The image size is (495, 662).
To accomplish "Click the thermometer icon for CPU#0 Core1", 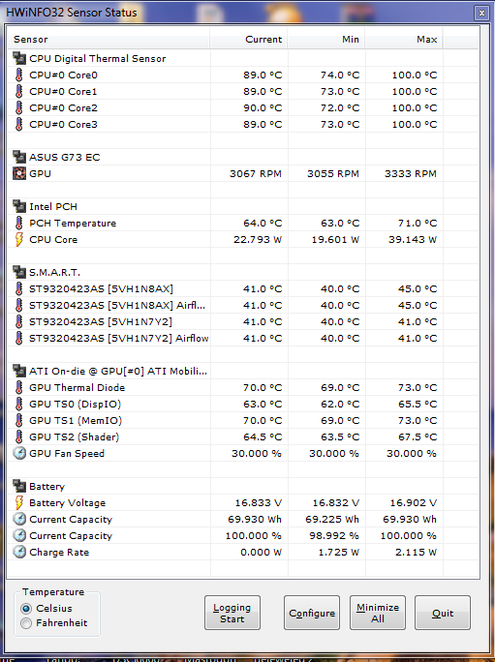I will (x=19, y=91).
